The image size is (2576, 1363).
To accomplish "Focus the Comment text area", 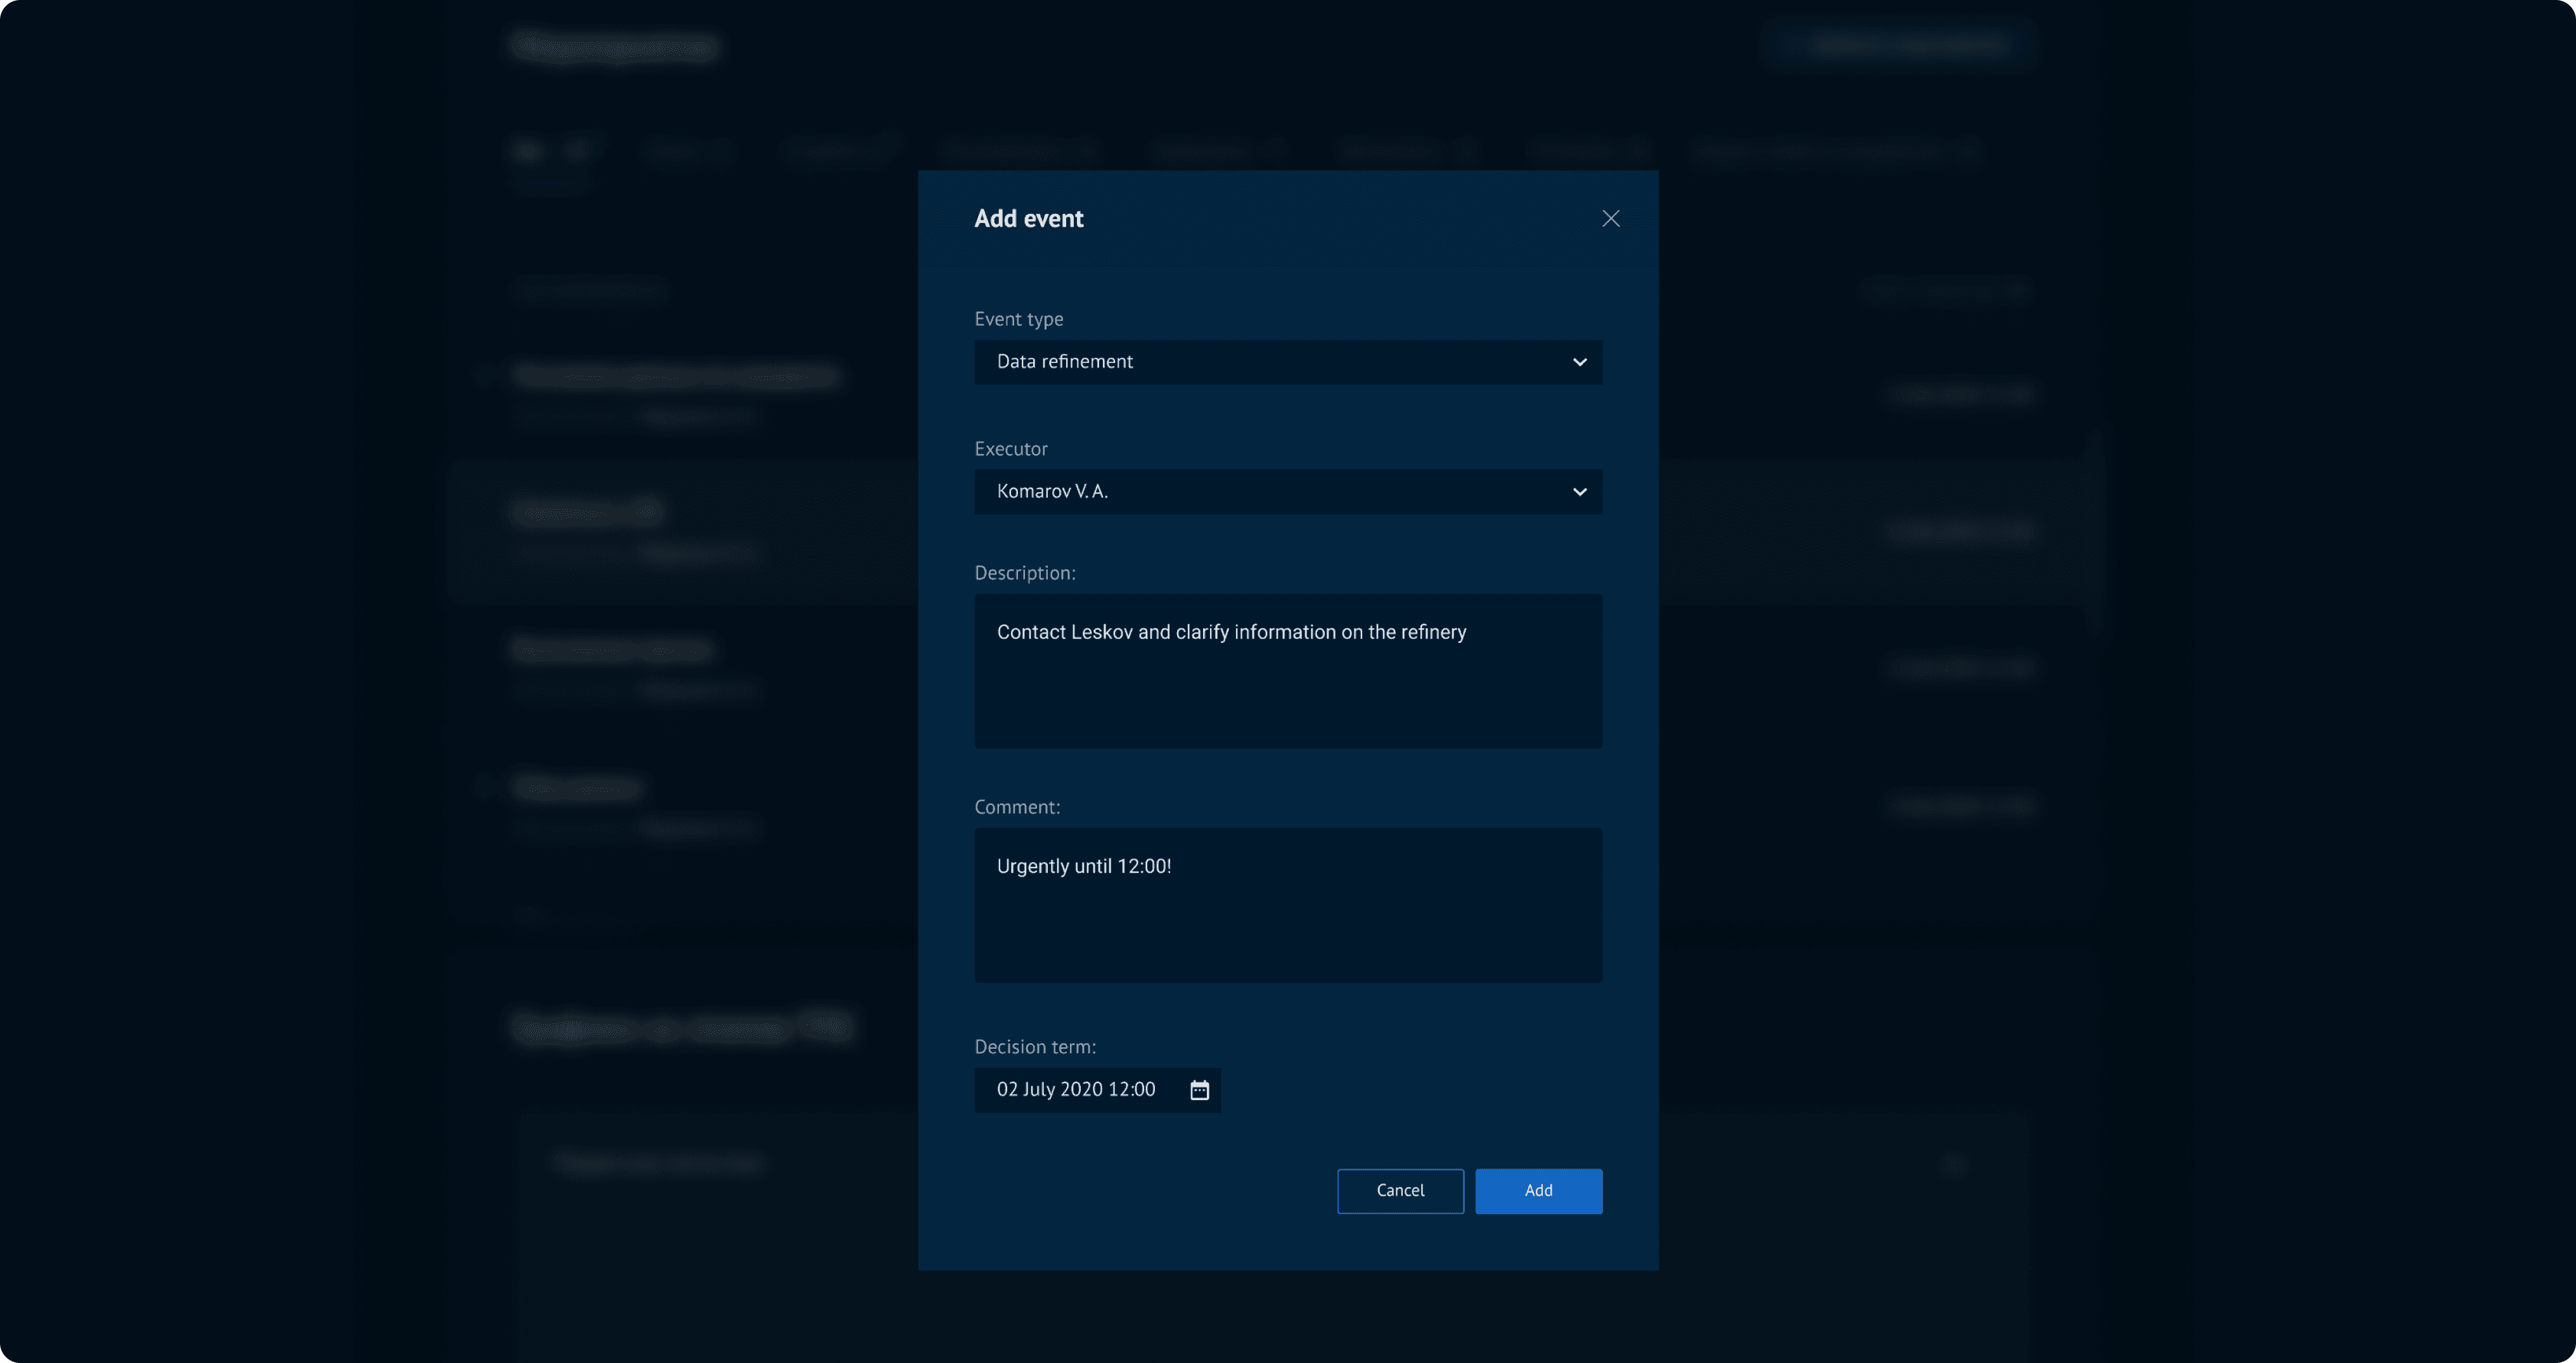I will 1288,929.
